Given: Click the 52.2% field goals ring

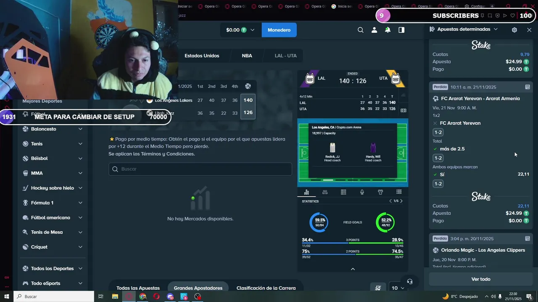Looking at the screenshot, I should tap(385, 222).
